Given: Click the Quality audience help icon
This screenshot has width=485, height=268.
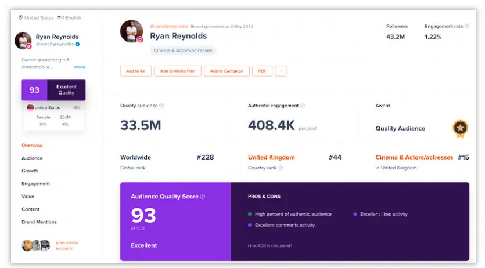Looking at the screenshot, I should pyautogui.click(x=161, y=106).
